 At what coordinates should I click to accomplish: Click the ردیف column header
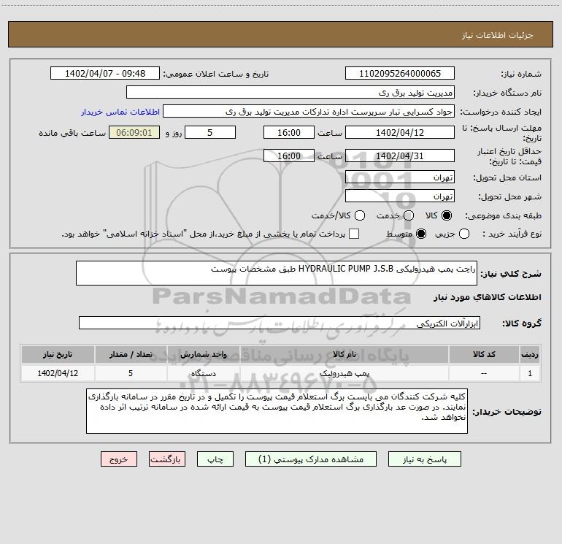[530, 355]
